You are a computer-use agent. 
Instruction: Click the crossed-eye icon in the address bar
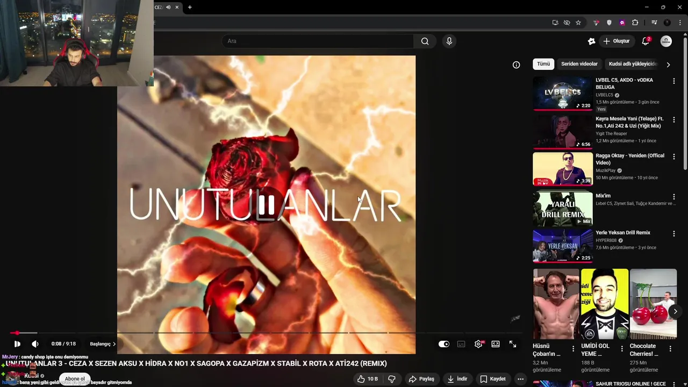(567, 23)
